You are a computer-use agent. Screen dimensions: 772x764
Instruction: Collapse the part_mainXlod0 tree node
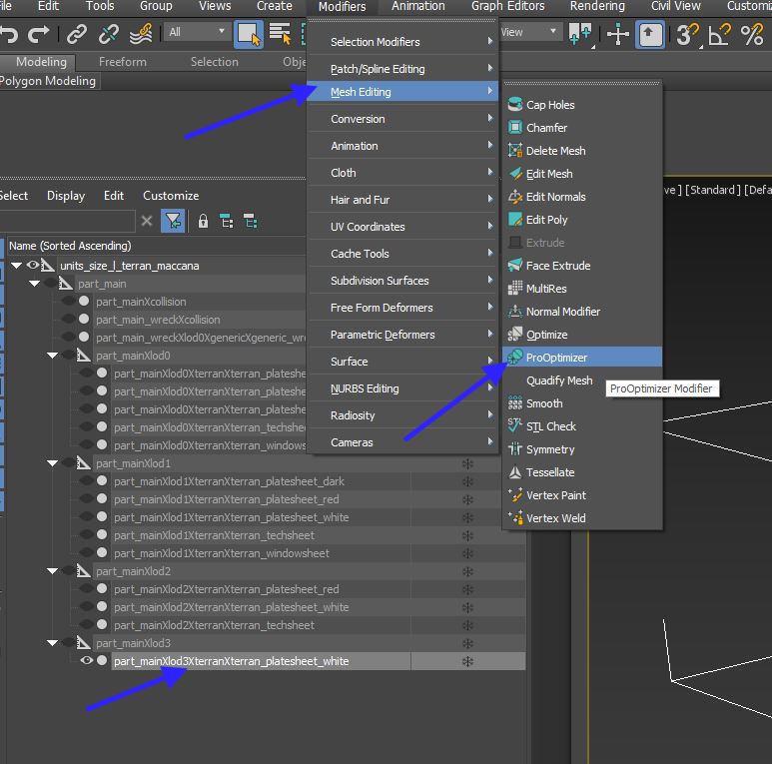(52, 356)
